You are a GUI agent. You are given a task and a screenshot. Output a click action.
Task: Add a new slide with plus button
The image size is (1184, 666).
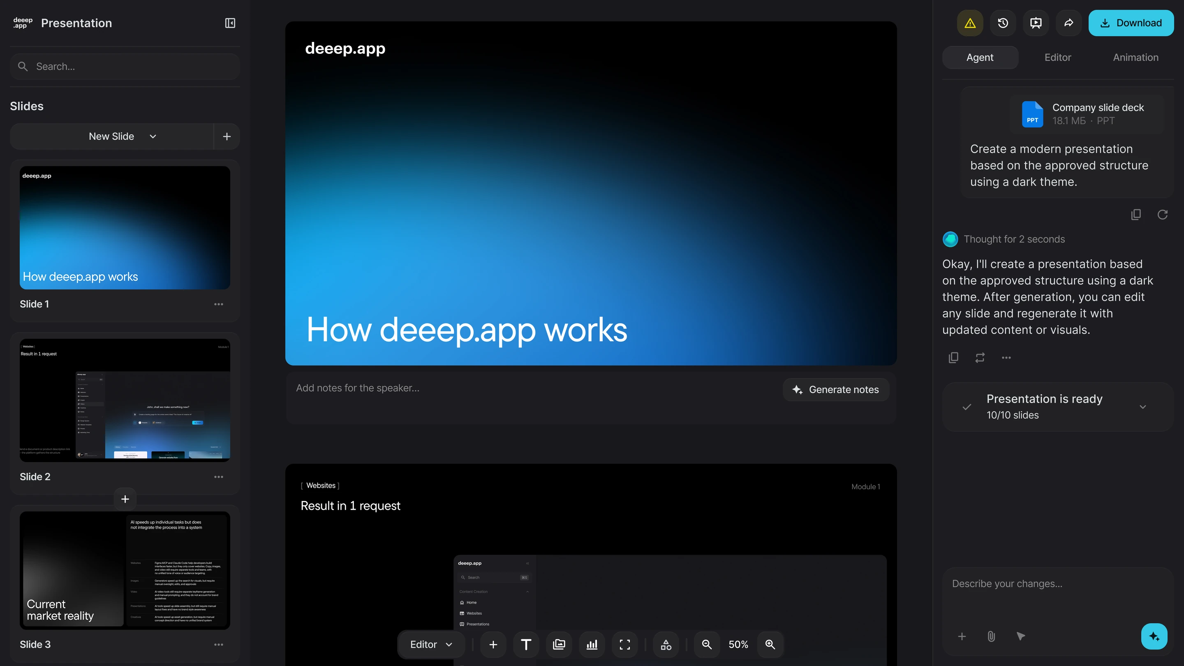pyautogui.click(x=227, y=136)
